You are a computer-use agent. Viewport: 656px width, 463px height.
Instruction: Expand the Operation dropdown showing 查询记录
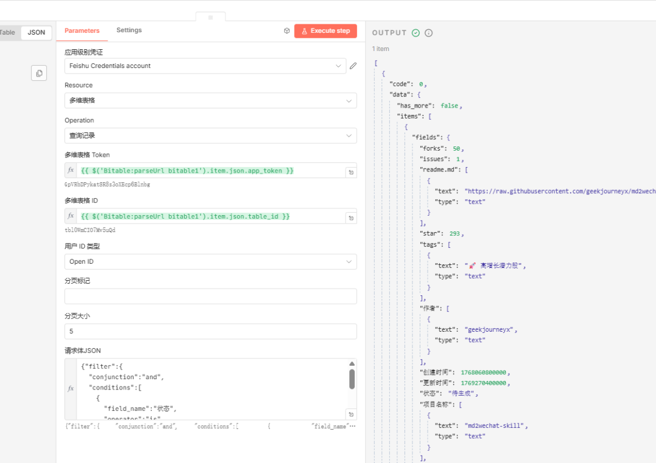point(210,135)
